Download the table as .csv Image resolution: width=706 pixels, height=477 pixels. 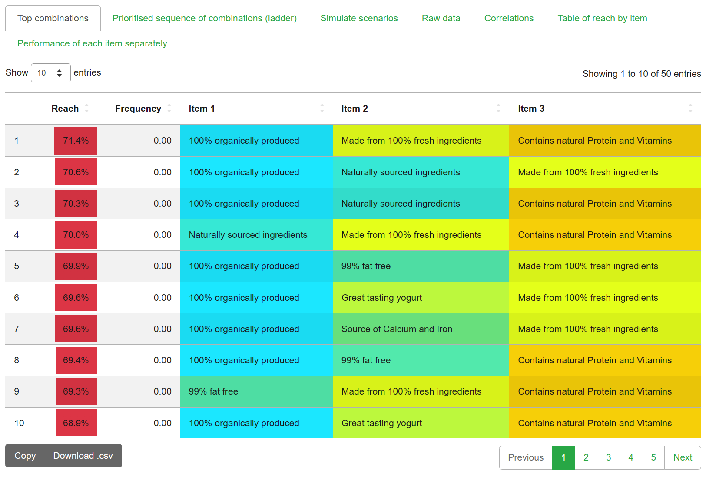[83, 456]
